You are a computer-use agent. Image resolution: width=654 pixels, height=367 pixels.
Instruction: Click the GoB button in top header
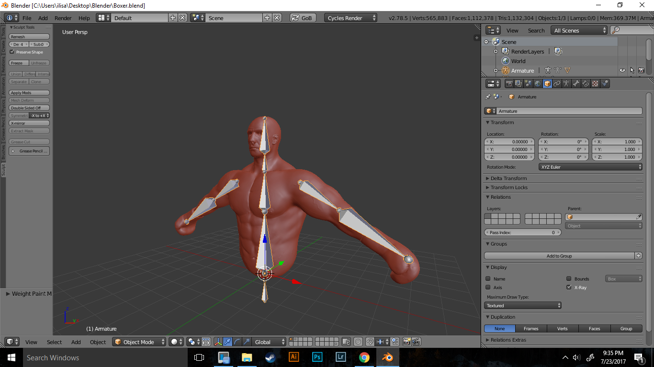[x=303, y=18]
